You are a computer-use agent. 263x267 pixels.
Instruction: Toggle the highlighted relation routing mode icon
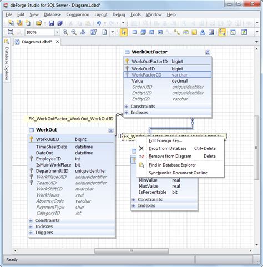click(x=222, y=32)
